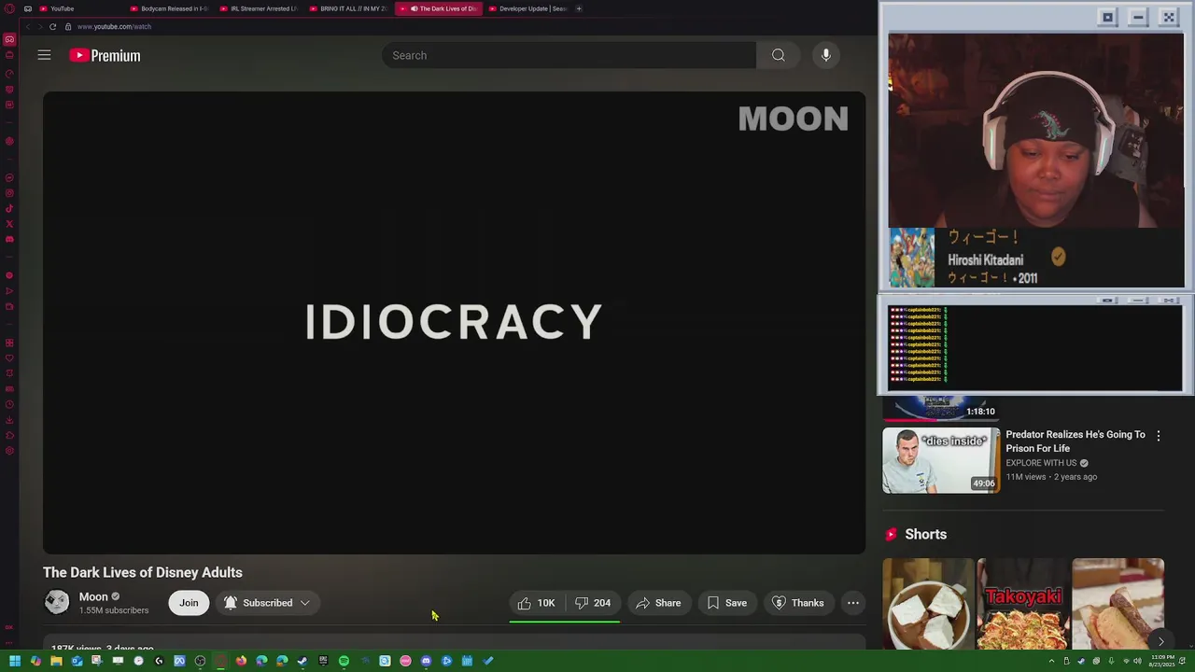The image size is (1195, 672).
Task: Join the Moon channel membership
Action: 189,603
